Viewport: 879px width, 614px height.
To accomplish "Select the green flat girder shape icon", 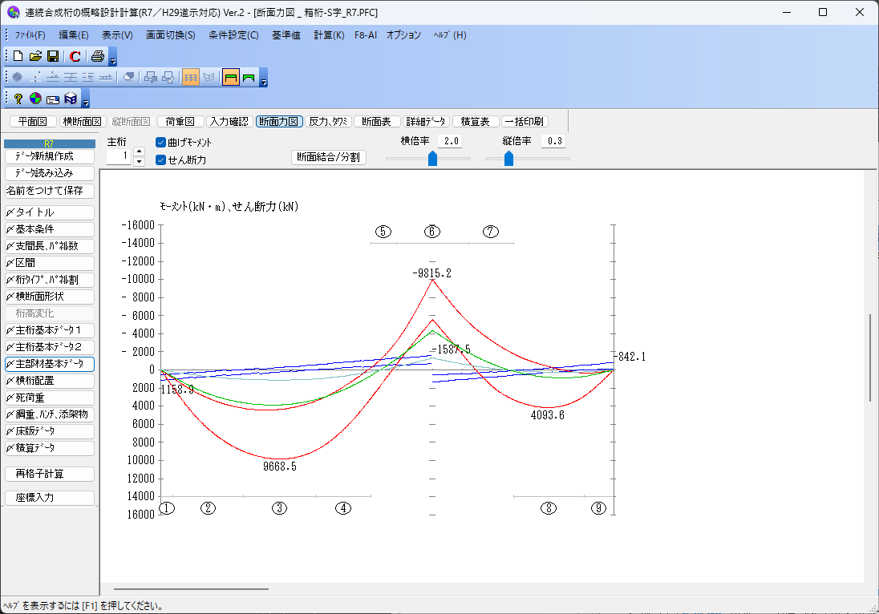I will [x=230, y=77].
